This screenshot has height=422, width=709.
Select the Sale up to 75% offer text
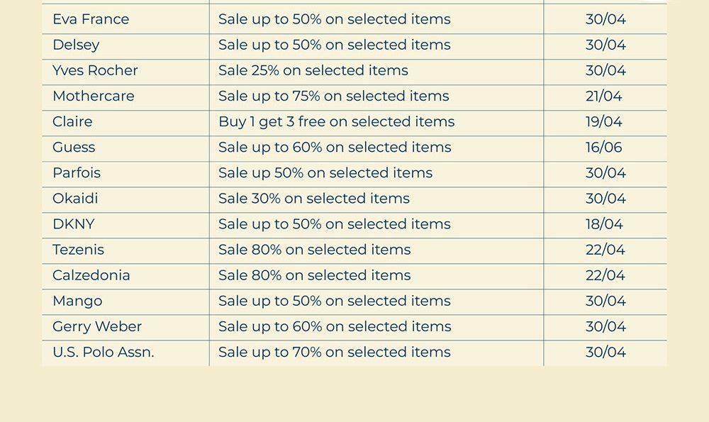[333, 96]
